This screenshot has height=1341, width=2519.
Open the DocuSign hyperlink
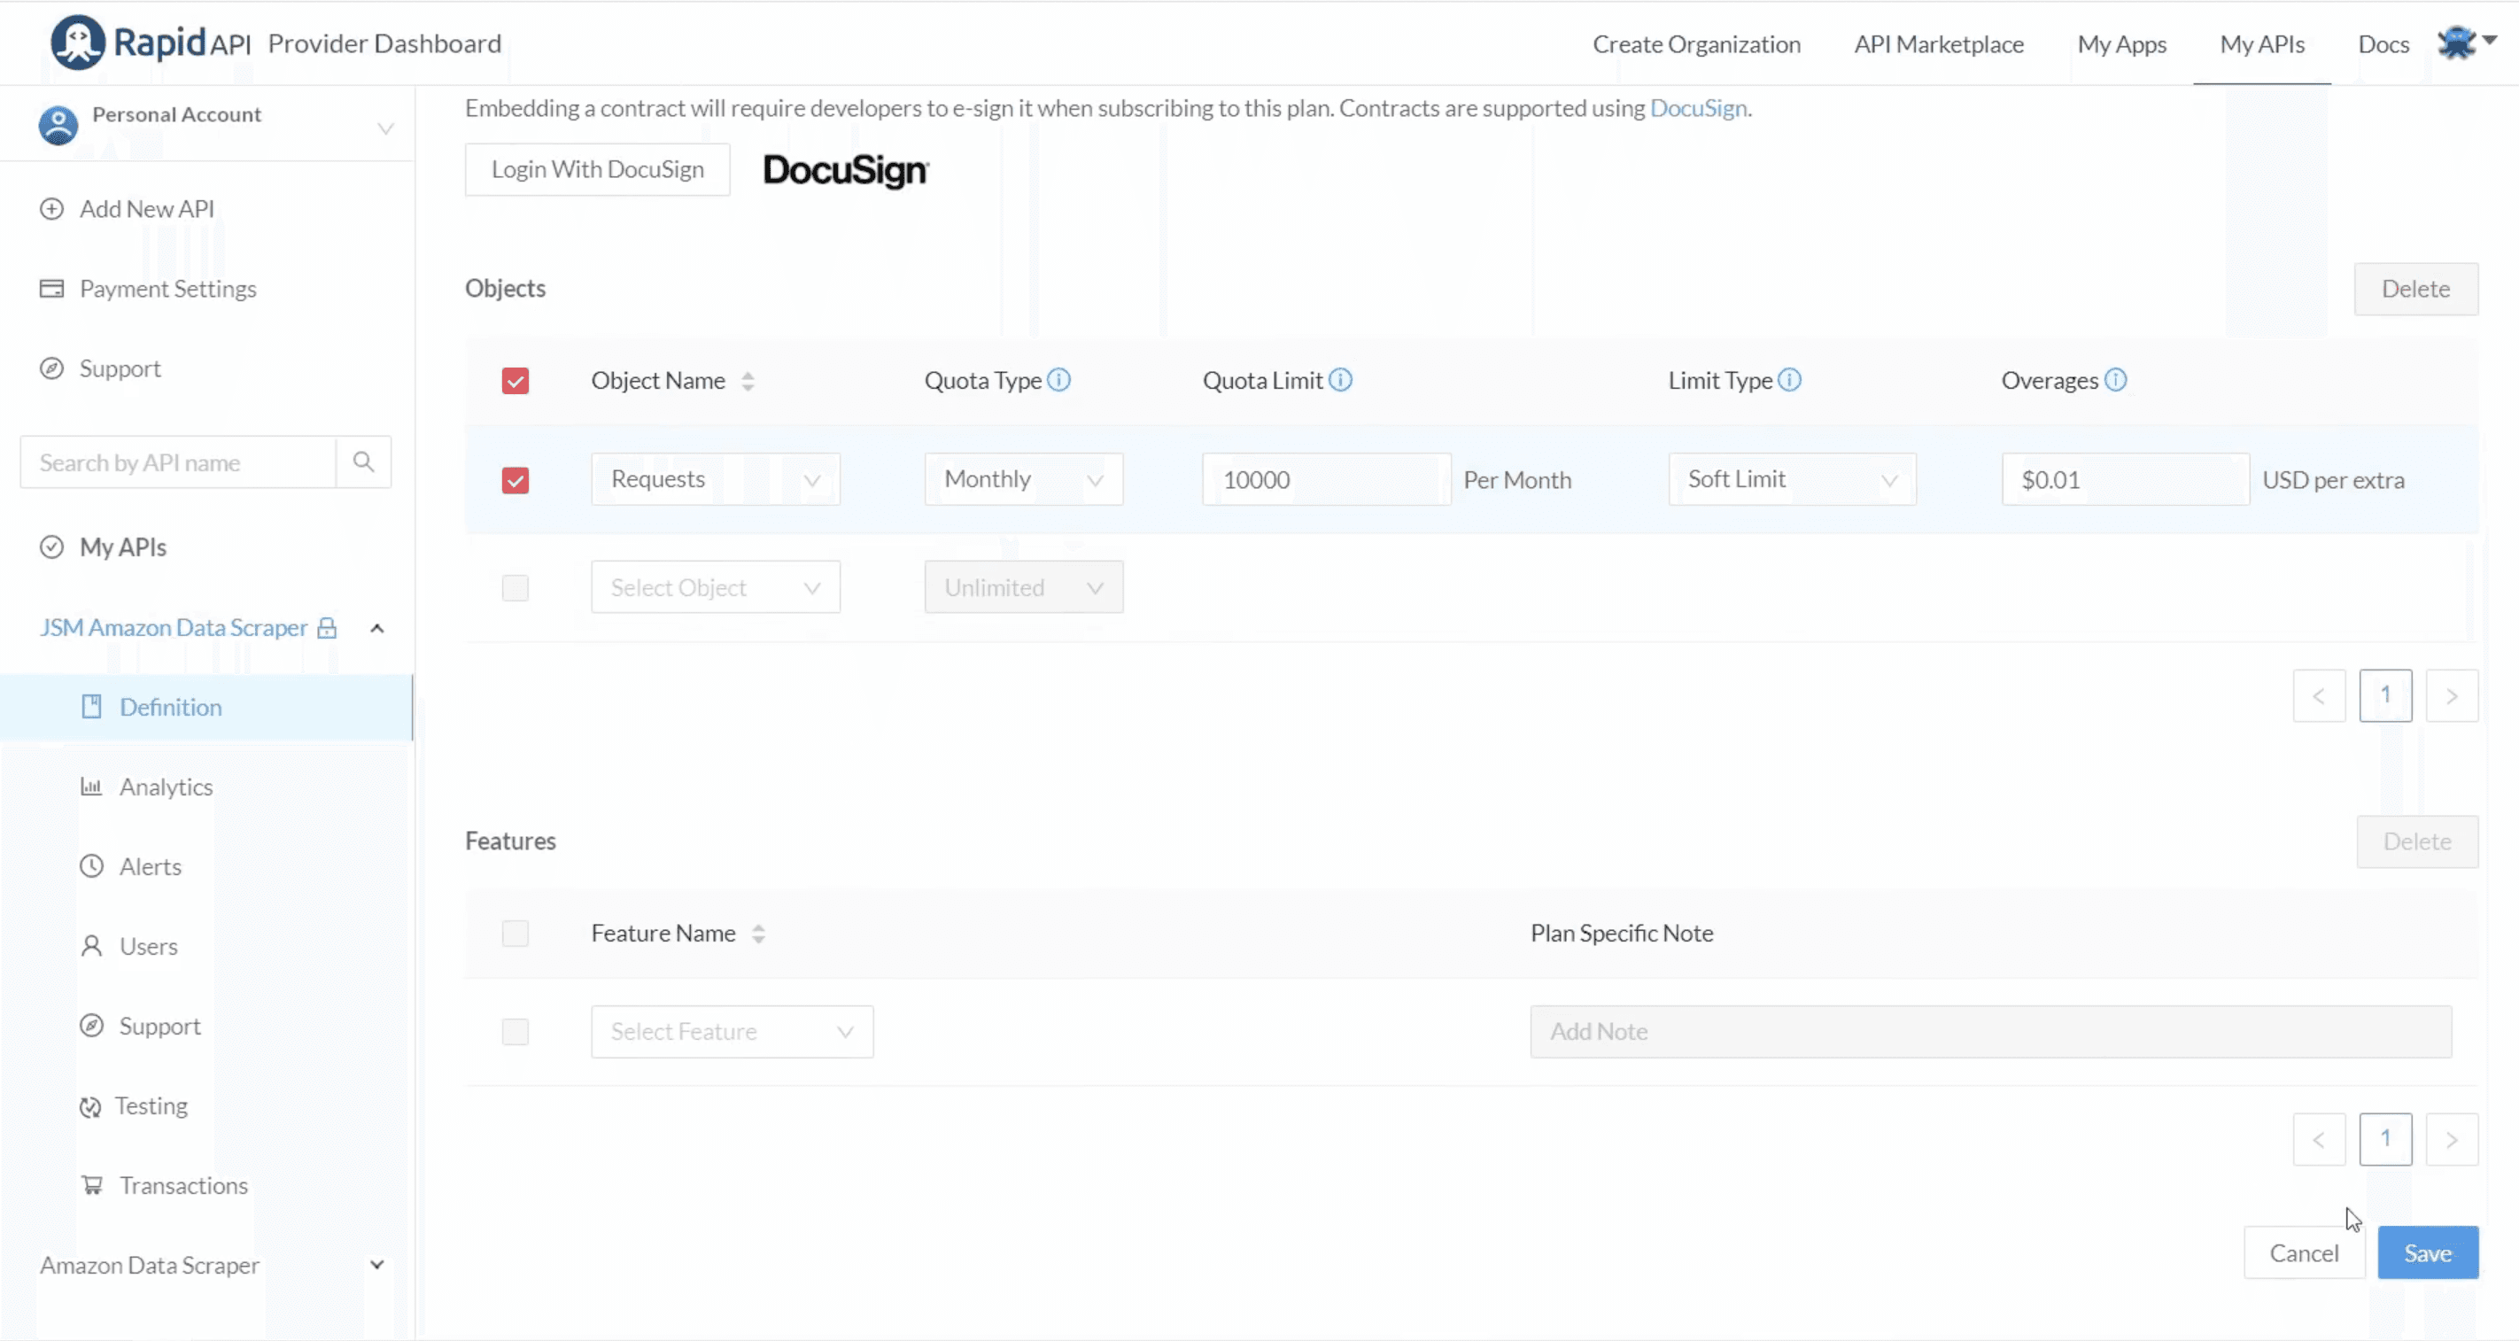point(1699,107)
